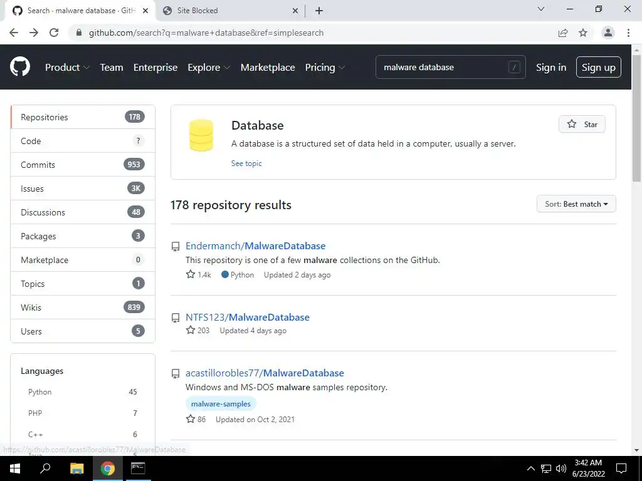The height and width of the screenshot is (481, 642).
Task: Click repository icon beside acastillorobles77/MalwareDatabase
Action: [x=176, y=373]
